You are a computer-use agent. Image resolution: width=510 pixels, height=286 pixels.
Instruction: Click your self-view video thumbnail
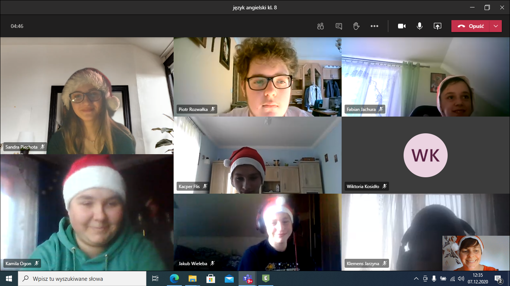click(470, 253)
